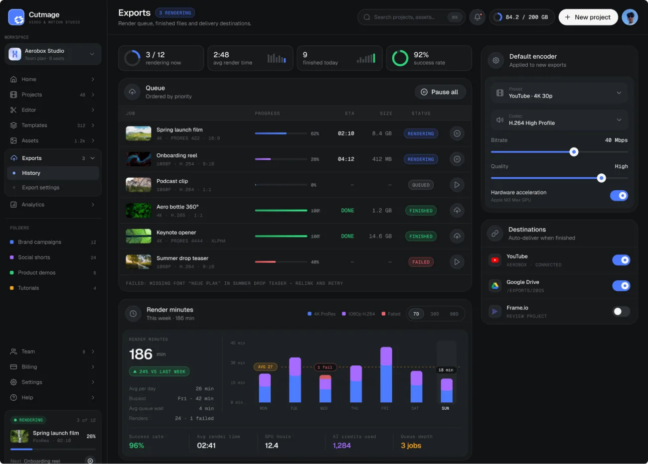This screenshot has height=464, width=648.
Task: Click the Home sidebar icon
Action: point(13,79)
